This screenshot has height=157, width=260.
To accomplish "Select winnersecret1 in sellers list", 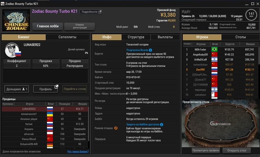I will pos(45,114).
